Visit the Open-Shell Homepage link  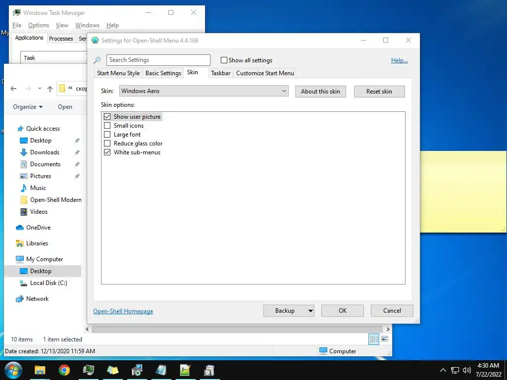coord(123,311)
